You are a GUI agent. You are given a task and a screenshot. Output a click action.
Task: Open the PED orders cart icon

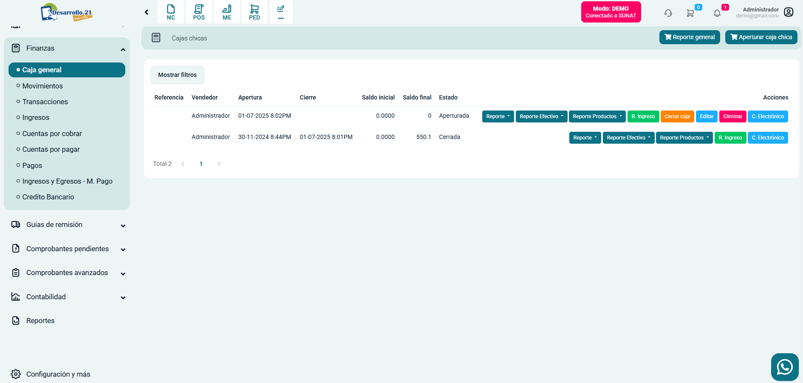point(254,12)
